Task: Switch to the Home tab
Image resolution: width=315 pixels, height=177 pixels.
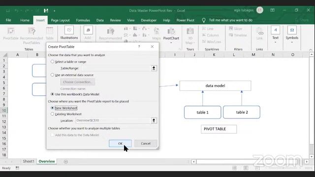Action: [25, 20]
